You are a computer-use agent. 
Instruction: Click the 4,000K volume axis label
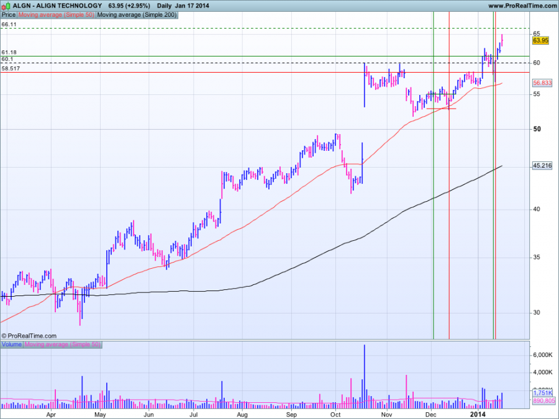pyautogui.click(x=543, y=372)
